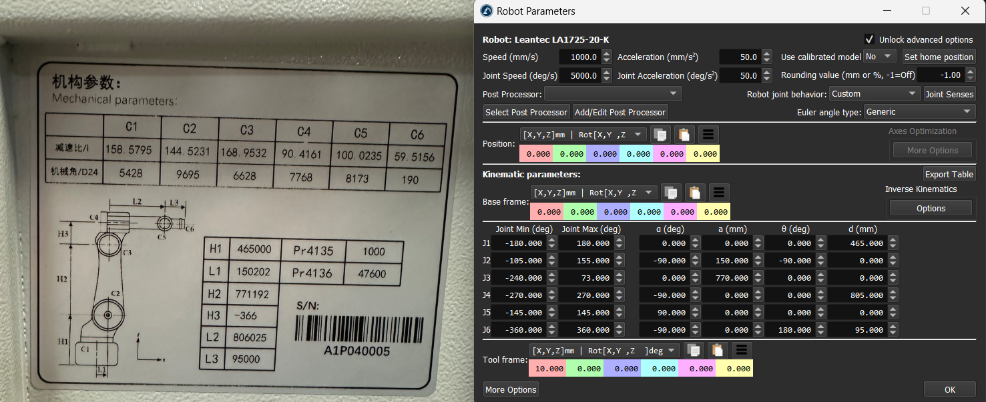Paste values into Base frame
The height and width of the screenshot is (402, 986).
pos(694,193)
